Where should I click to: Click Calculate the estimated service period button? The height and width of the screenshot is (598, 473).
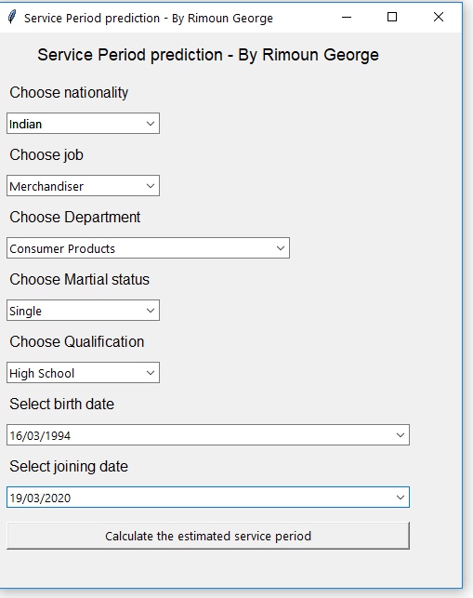208,536
